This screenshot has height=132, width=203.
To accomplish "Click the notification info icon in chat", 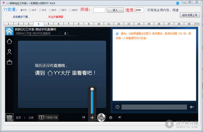I will pos(117,34).
